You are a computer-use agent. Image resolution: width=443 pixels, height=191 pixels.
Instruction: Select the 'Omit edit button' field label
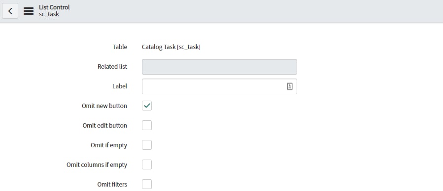105,125
